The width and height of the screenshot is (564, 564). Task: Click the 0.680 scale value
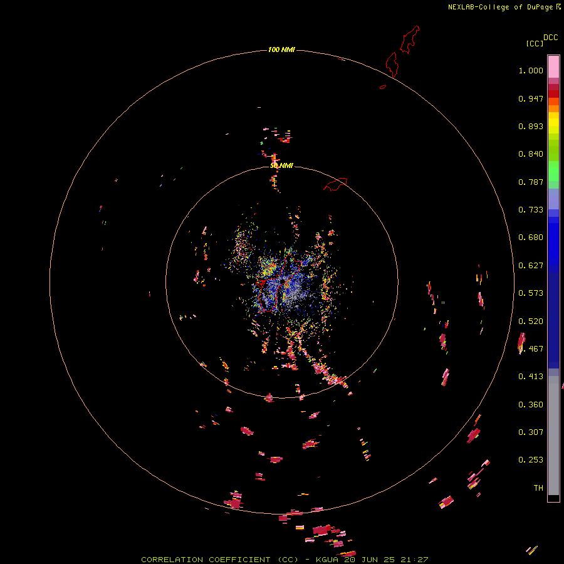531,238
